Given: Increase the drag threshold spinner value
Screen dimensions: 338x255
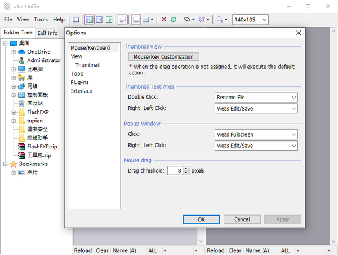Looking at the screenshot, I should point(186,168).
